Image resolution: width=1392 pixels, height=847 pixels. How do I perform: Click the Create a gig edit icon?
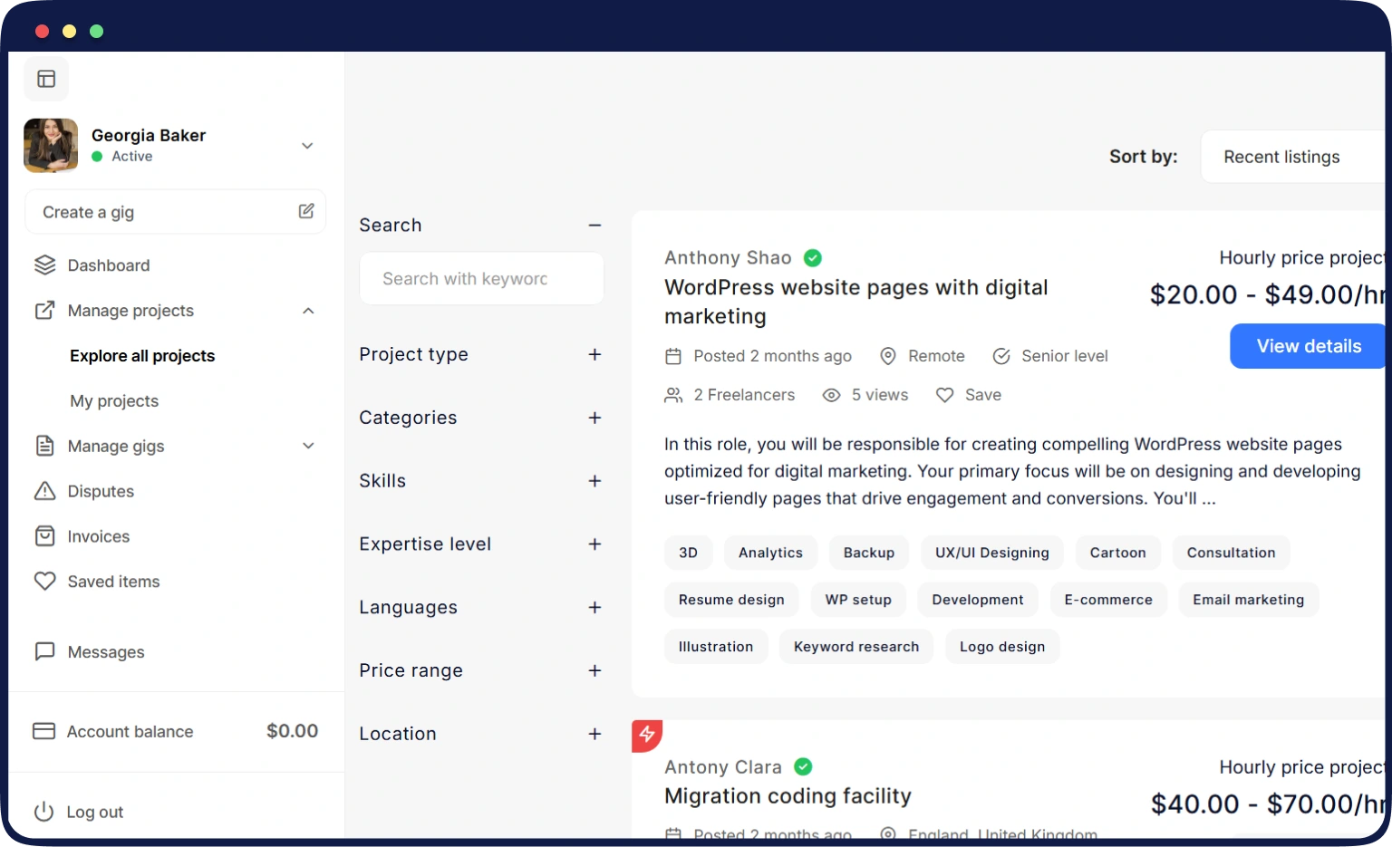(306, 211)
